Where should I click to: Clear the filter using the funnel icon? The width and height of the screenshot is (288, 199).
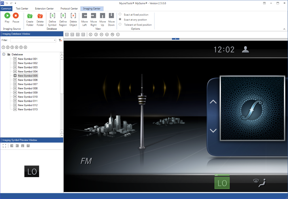60,40
